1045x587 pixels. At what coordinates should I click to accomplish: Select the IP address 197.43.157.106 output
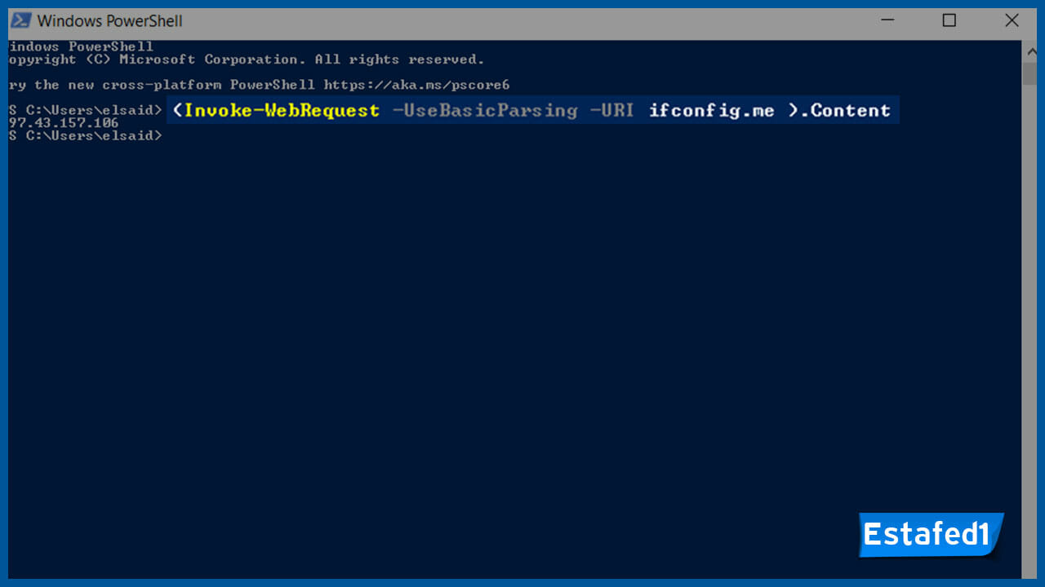point(63,122)
